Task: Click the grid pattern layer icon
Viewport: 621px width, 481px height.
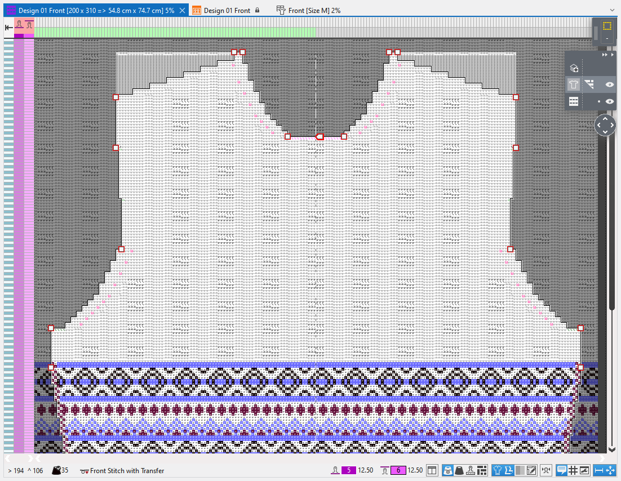Action: pos(574,101)
